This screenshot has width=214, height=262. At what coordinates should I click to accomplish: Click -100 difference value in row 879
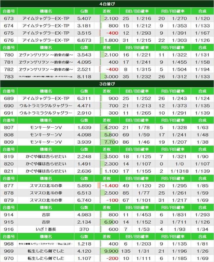[112, 200]
